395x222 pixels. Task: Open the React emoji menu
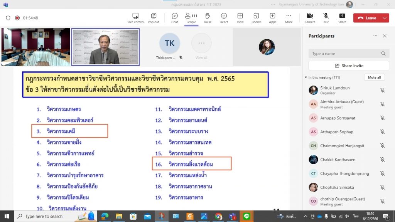pos(224,18)
